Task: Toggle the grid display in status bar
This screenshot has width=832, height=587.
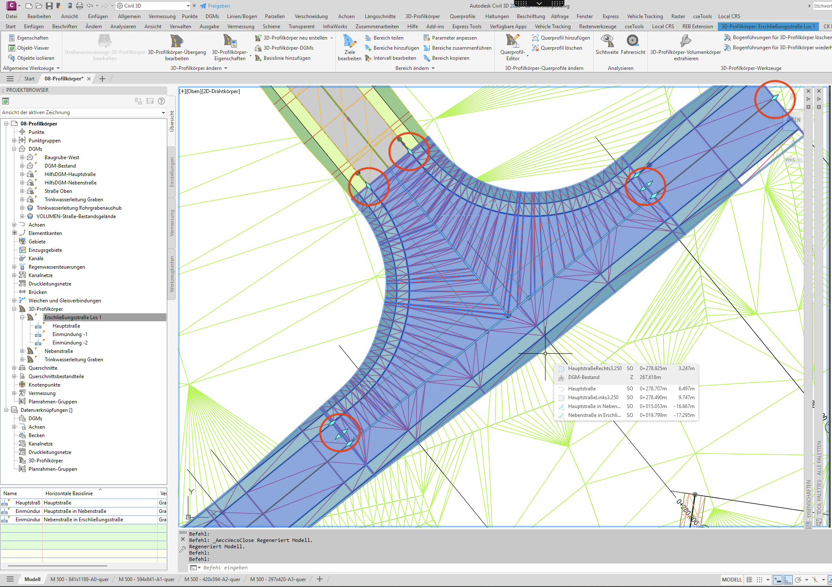Action: click(x=749, y=580)
